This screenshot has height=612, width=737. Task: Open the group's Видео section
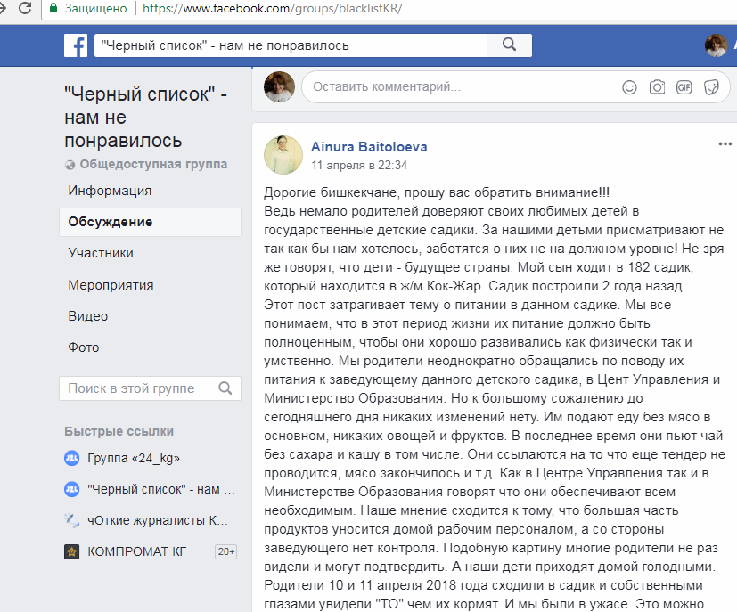coord(88,316)
